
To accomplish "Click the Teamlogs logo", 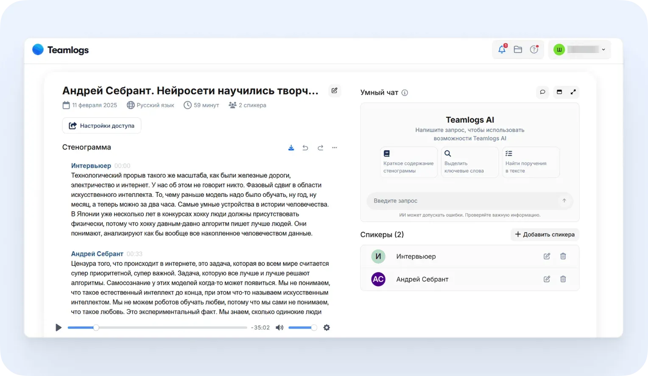I will coord(61,50).
